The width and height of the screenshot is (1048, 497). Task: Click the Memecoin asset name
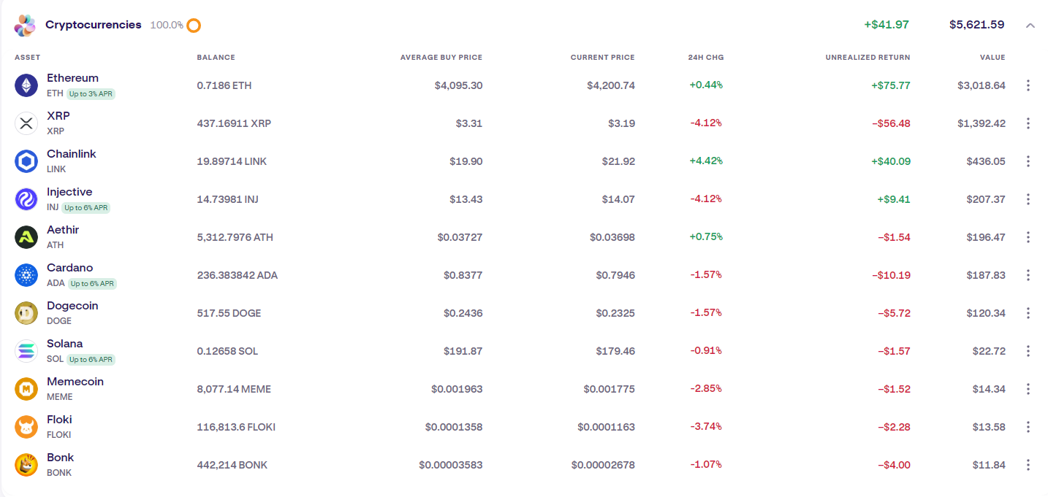point(75,382)
